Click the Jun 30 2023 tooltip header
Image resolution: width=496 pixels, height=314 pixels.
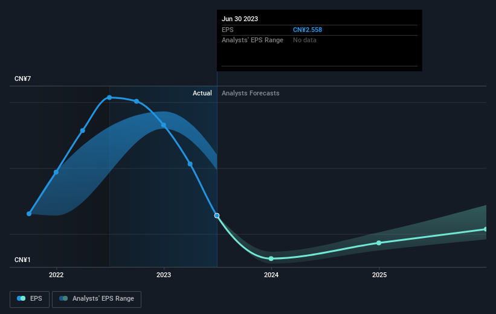(240, 19)
